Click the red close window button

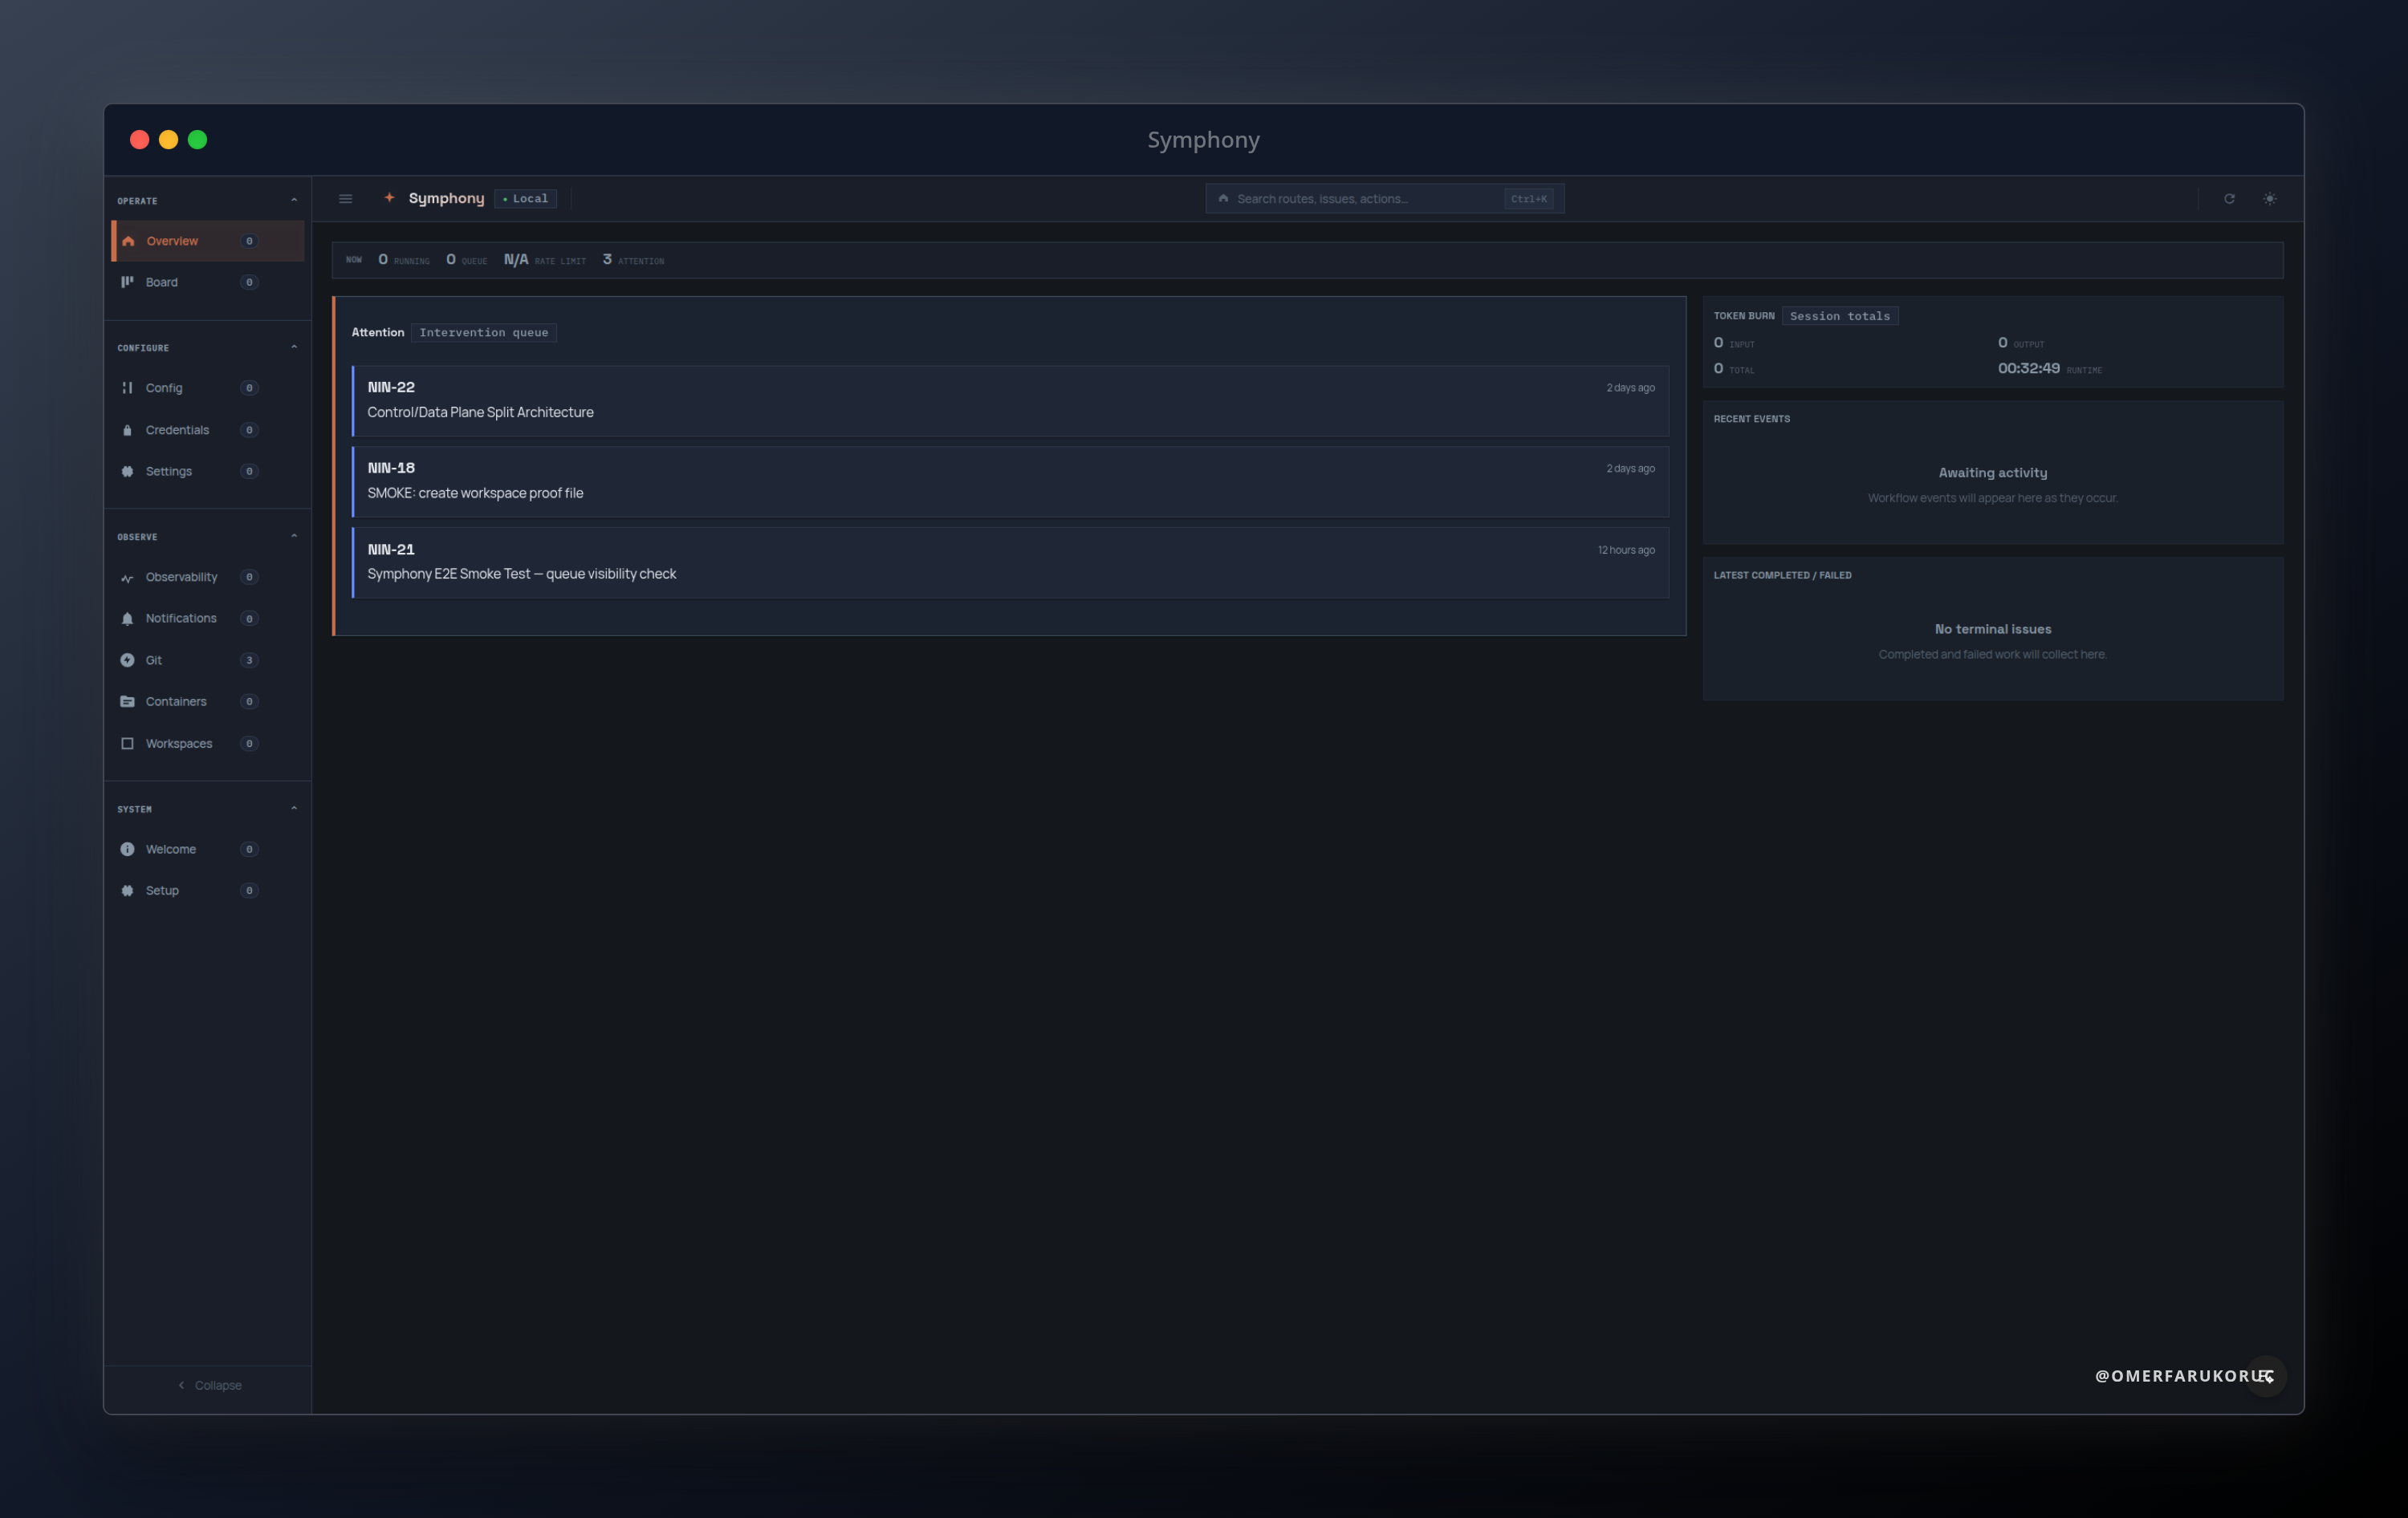140,140
